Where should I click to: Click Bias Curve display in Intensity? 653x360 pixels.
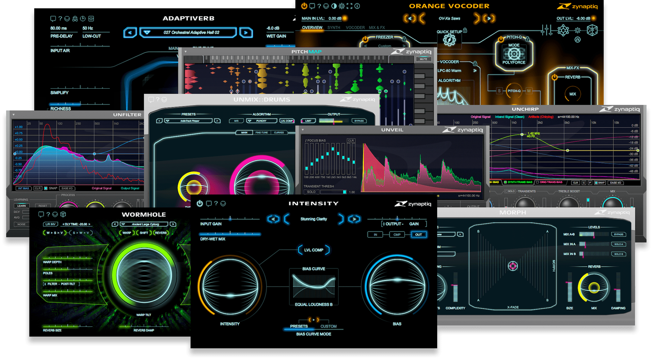pyautogui.click(x=314, y=287)
